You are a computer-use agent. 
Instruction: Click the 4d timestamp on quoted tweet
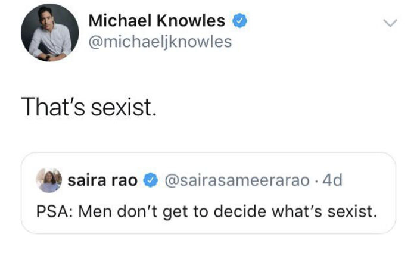[331, 180]
